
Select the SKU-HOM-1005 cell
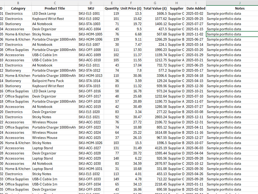pos(91,34)
